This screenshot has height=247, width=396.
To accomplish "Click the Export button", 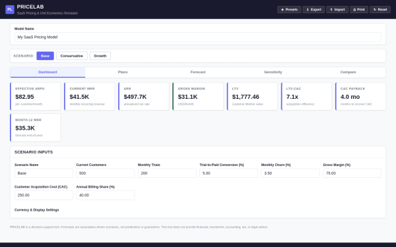I will click(x=313, y=10).
